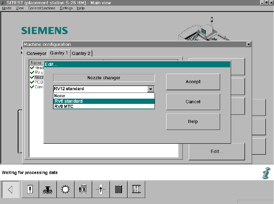The width and height of the screenshot is (274, 204).
Task: Open the two-column feeder table icon
Action: tap(119, 190)
